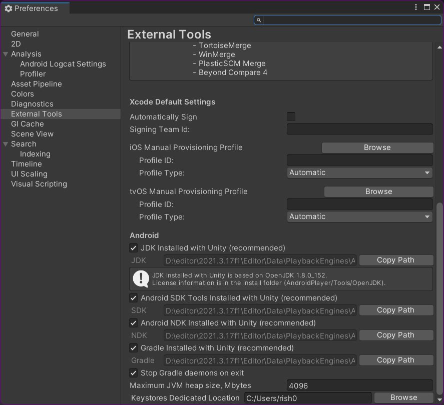Open the iOS Profile Type dropdown
This screenshot has width=444, height=405.
[x=359, y=172]
